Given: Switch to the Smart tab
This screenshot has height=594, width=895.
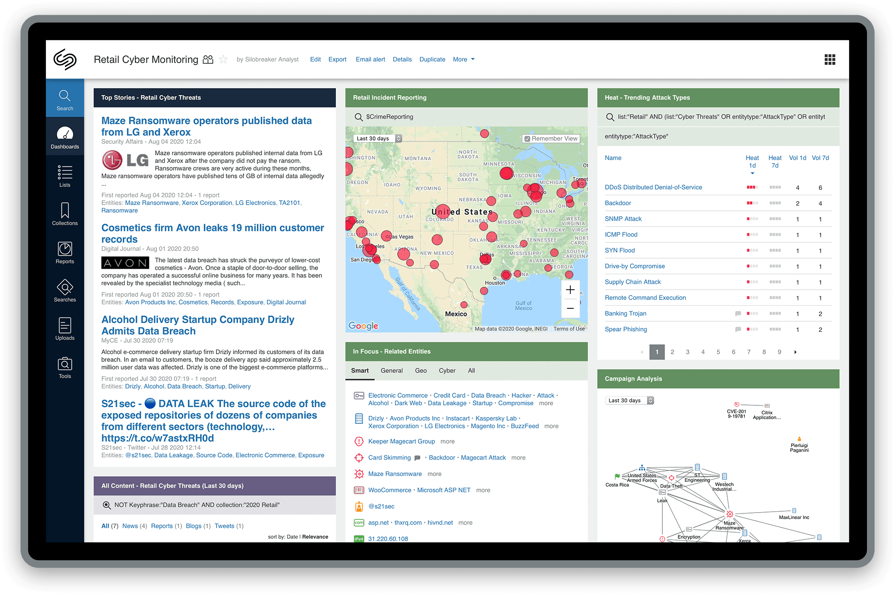Looking at the screenshot, I should tap(360, 371).
